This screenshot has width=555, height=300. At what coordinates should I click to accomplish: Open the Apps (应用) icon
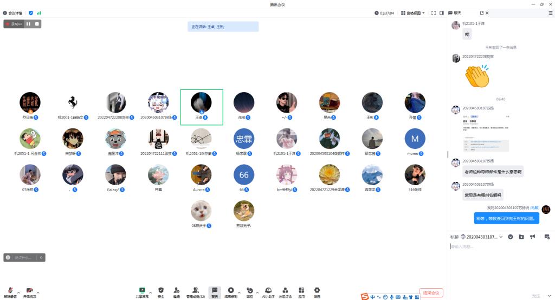click(301, 291)
